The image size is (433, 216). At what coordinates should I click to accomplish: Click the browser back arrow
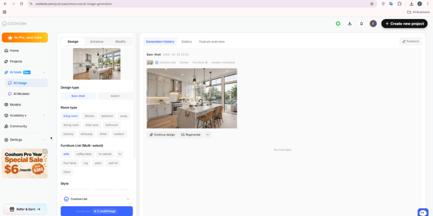[x=5, y=4]
